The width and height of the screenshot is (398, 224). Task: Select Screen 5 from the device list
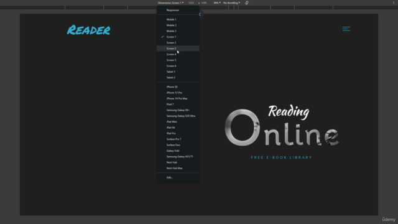[x=178, y=60]
